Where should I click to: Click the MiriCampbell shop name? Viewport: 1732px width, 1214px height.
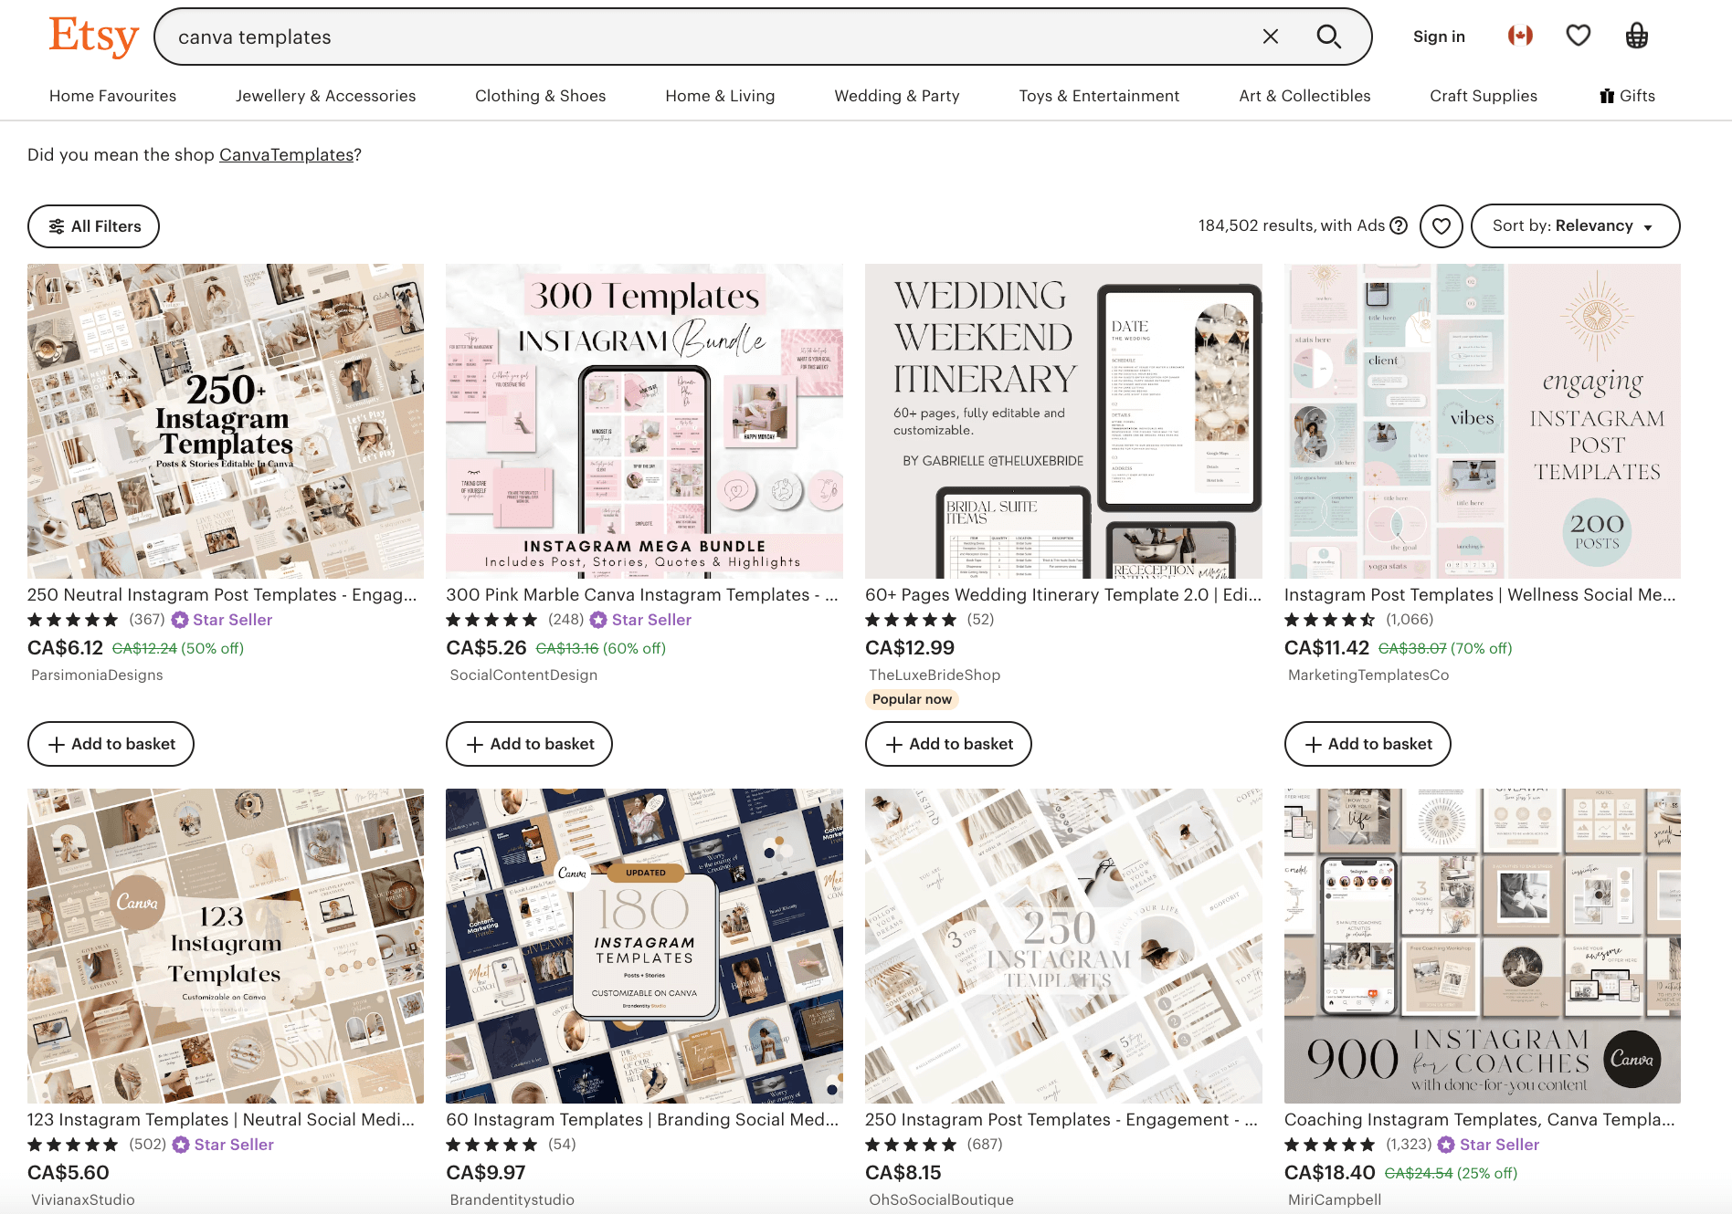pyautogui.click(x=1335, y=1200)
